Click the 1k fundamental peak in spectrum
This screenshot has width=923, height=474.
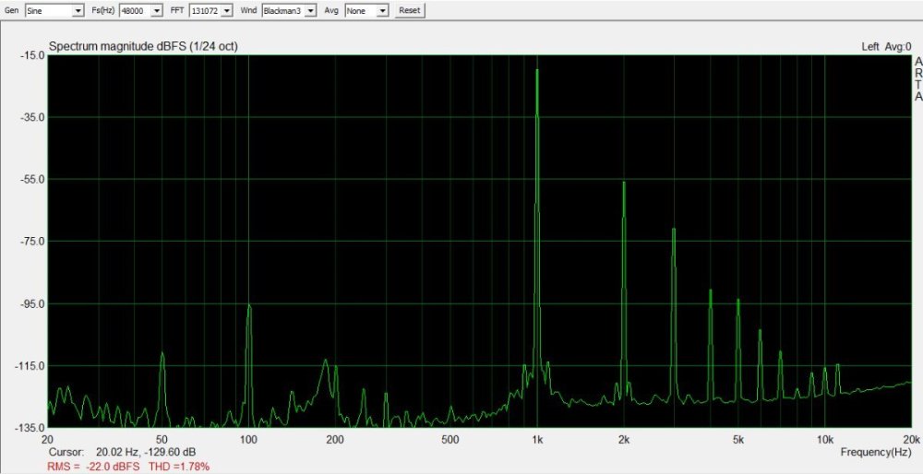(536, 72)
